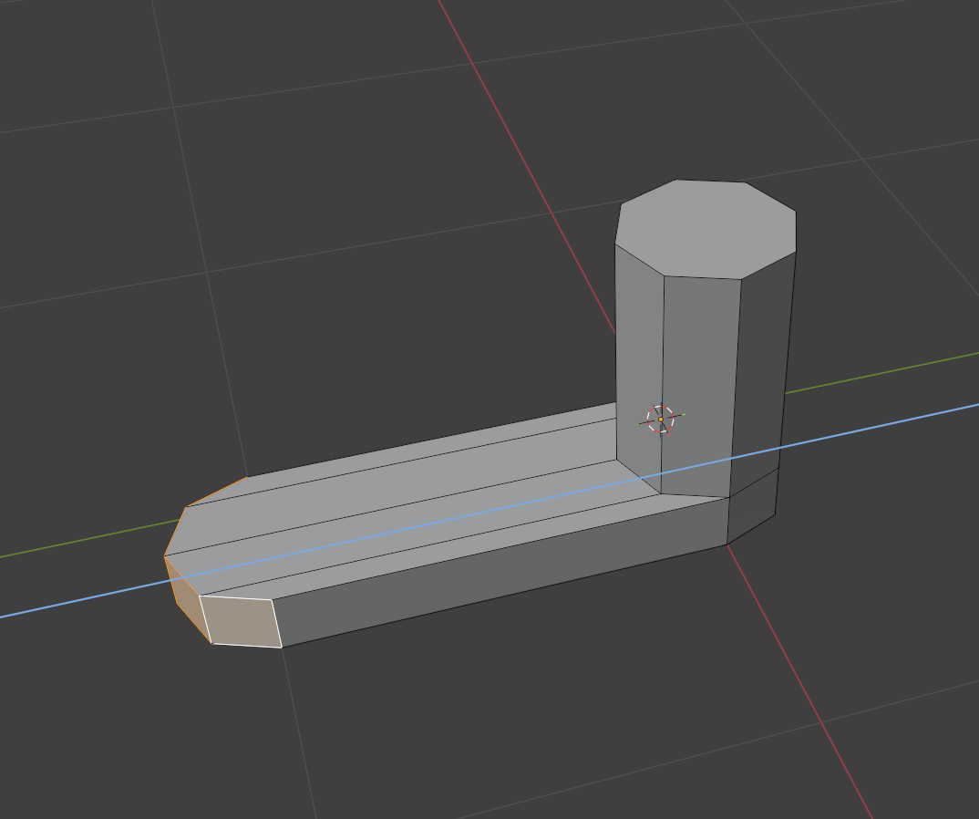979x819 pixels.
Task: Select the small dark base face below column
Action: (752, 506)
